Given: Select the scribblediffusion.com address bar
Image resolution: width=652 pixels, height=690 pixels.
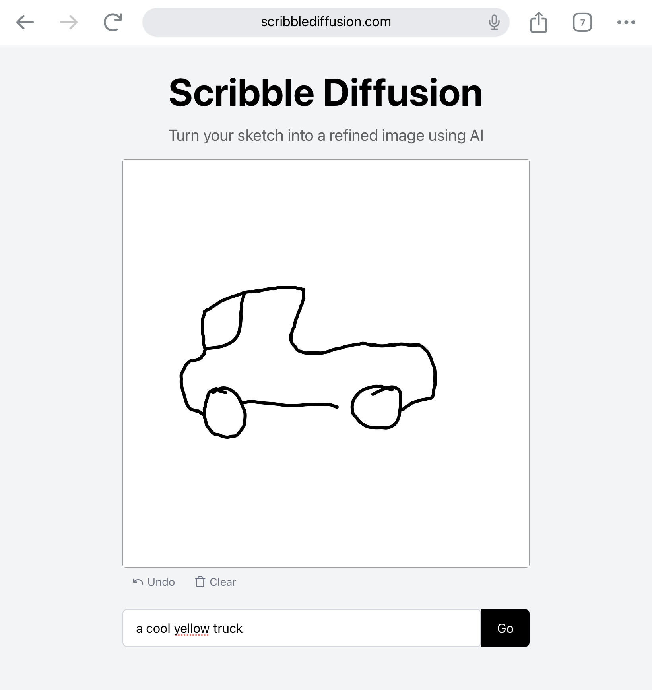Looking at the screenshot, I should [x=326, y=22].
